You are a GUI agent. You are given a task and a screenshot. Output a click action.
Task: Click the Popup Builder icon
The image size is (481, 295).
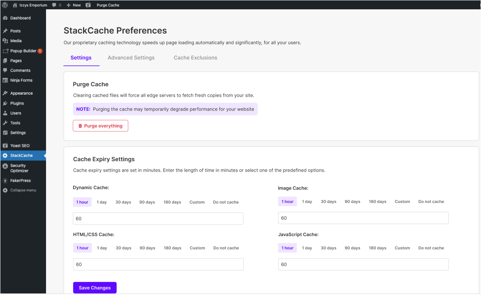5,51
